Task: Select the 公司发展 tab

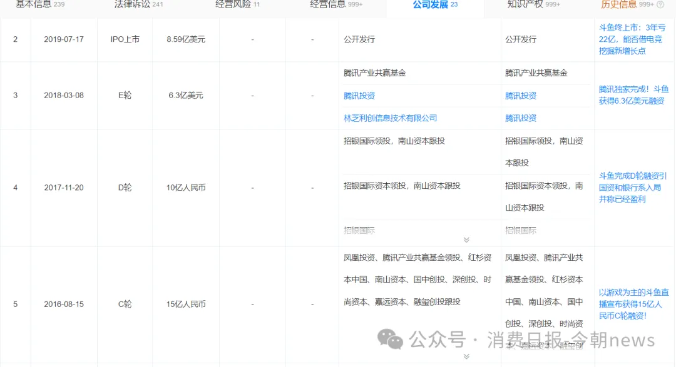Action: pyautogui.click(x=435, y=5)
